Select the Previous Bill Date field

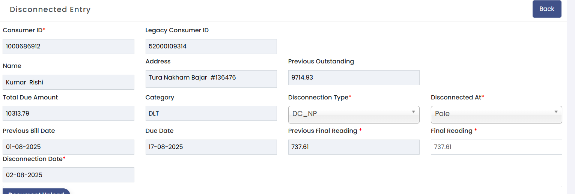tap(68, 147)
